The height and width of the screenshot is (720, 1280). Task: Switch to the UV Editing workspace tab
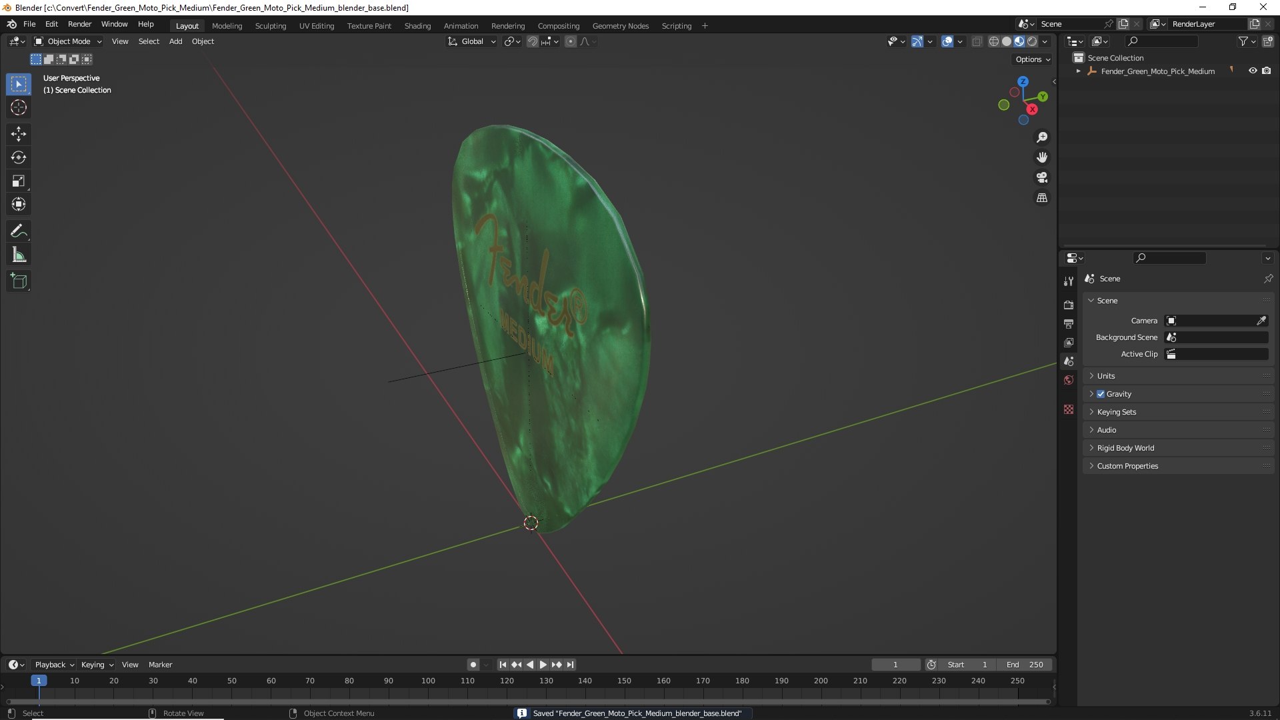pyautogui.click(x=317, y=26)
